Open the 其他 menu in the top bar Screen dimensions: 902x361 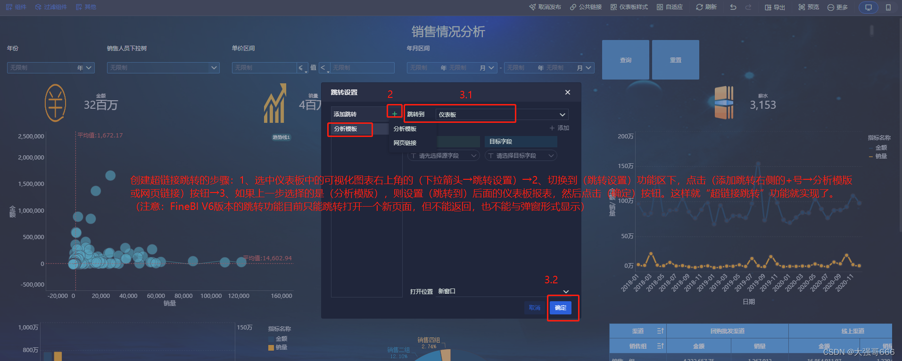tap(86, 7)
